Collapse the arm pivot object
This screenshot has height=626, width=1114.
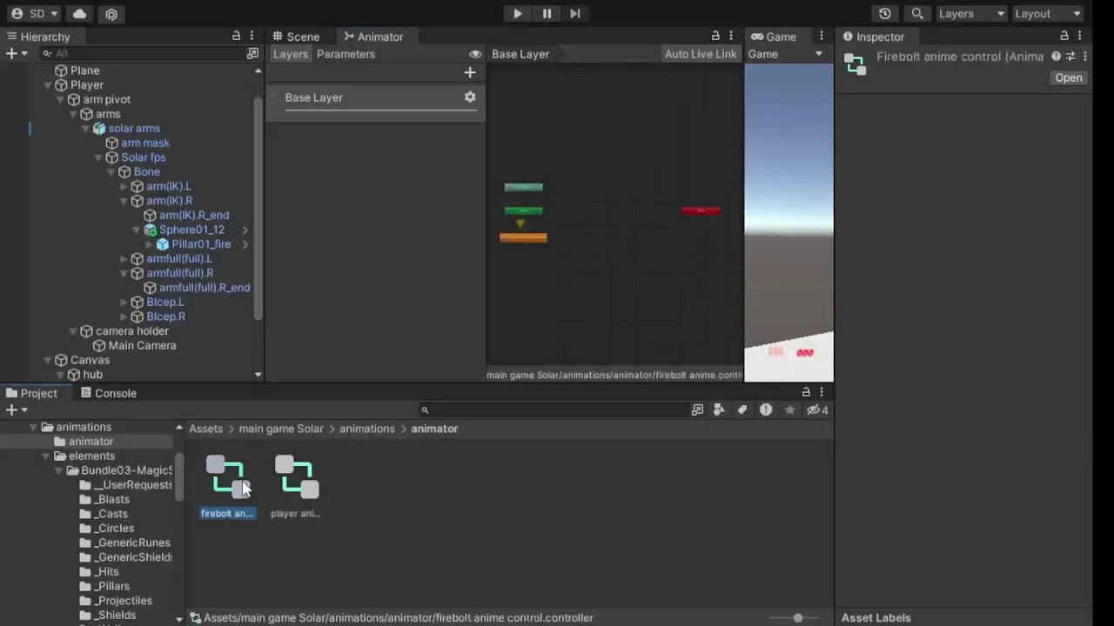coord(61,100)
